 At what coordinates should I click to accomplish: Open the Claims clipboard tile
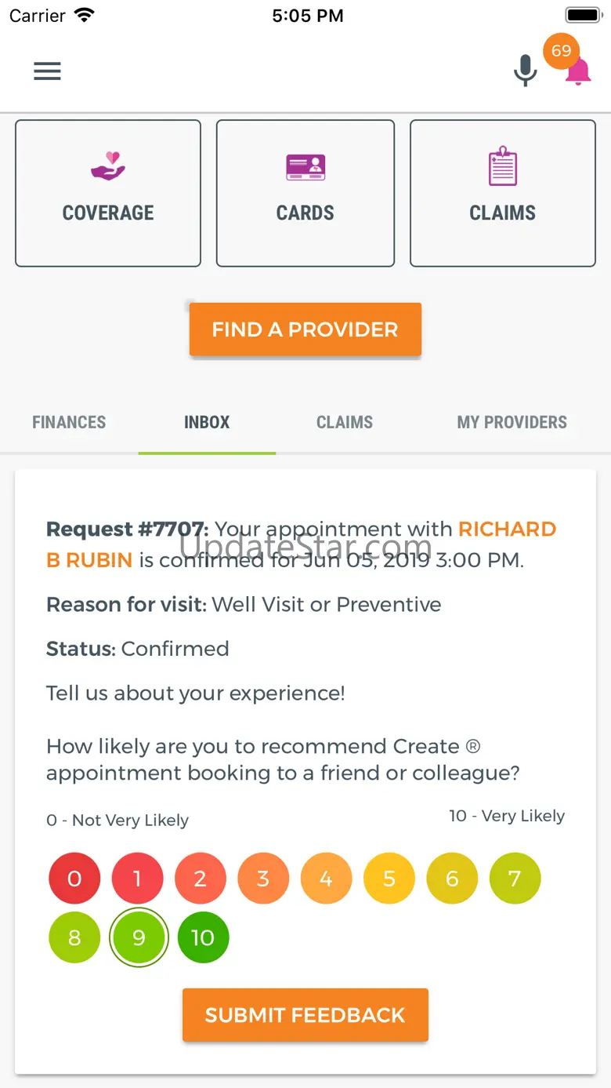point(503,193)
